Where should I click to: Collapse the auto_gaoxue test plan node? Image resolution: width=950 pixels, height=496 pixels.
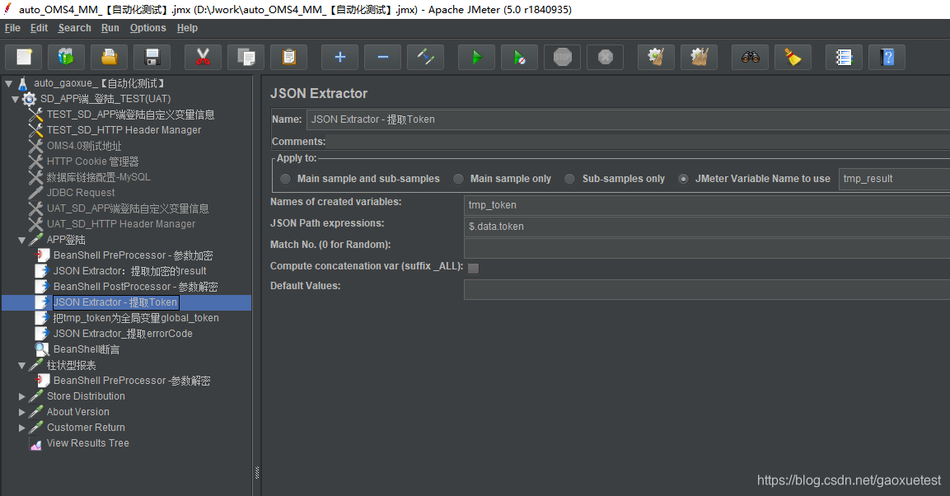click(9, 83)
